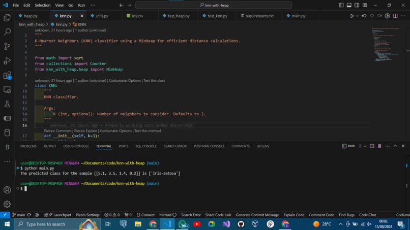
Task: Open Manage gear in activity bar
Action: point(7,204)
